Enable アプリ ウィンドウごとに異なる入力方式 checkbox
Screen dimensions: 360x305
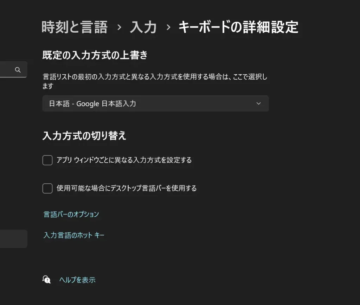47,160
